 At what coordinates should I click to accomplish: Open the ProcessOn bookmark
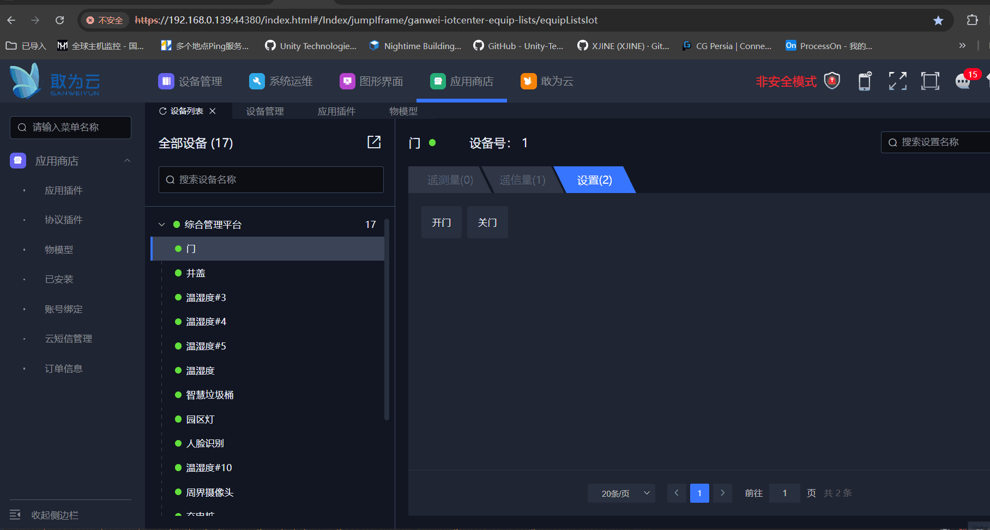[829, 46]
